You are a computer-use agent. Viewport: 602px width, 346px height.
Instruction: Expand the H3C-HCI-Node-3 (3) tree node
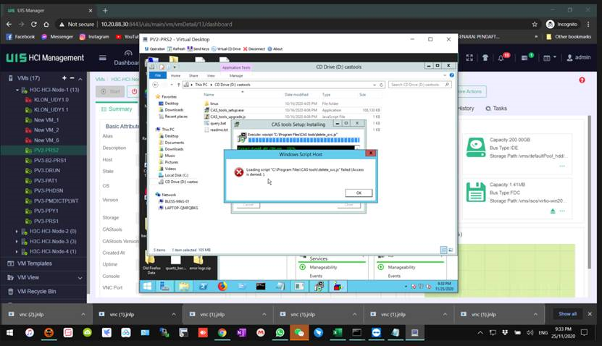[17, 242]
